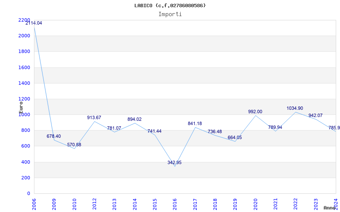Screen dimensions: 340x212
Task: Click the 342.95 data label
Action: click(175, 163)
